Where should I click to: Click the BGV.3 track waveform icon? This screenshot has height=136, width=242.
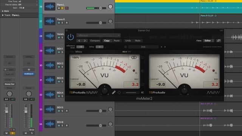50,80
